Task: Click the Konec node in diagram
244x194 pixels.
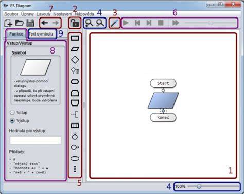Action: tap(163, 117)
